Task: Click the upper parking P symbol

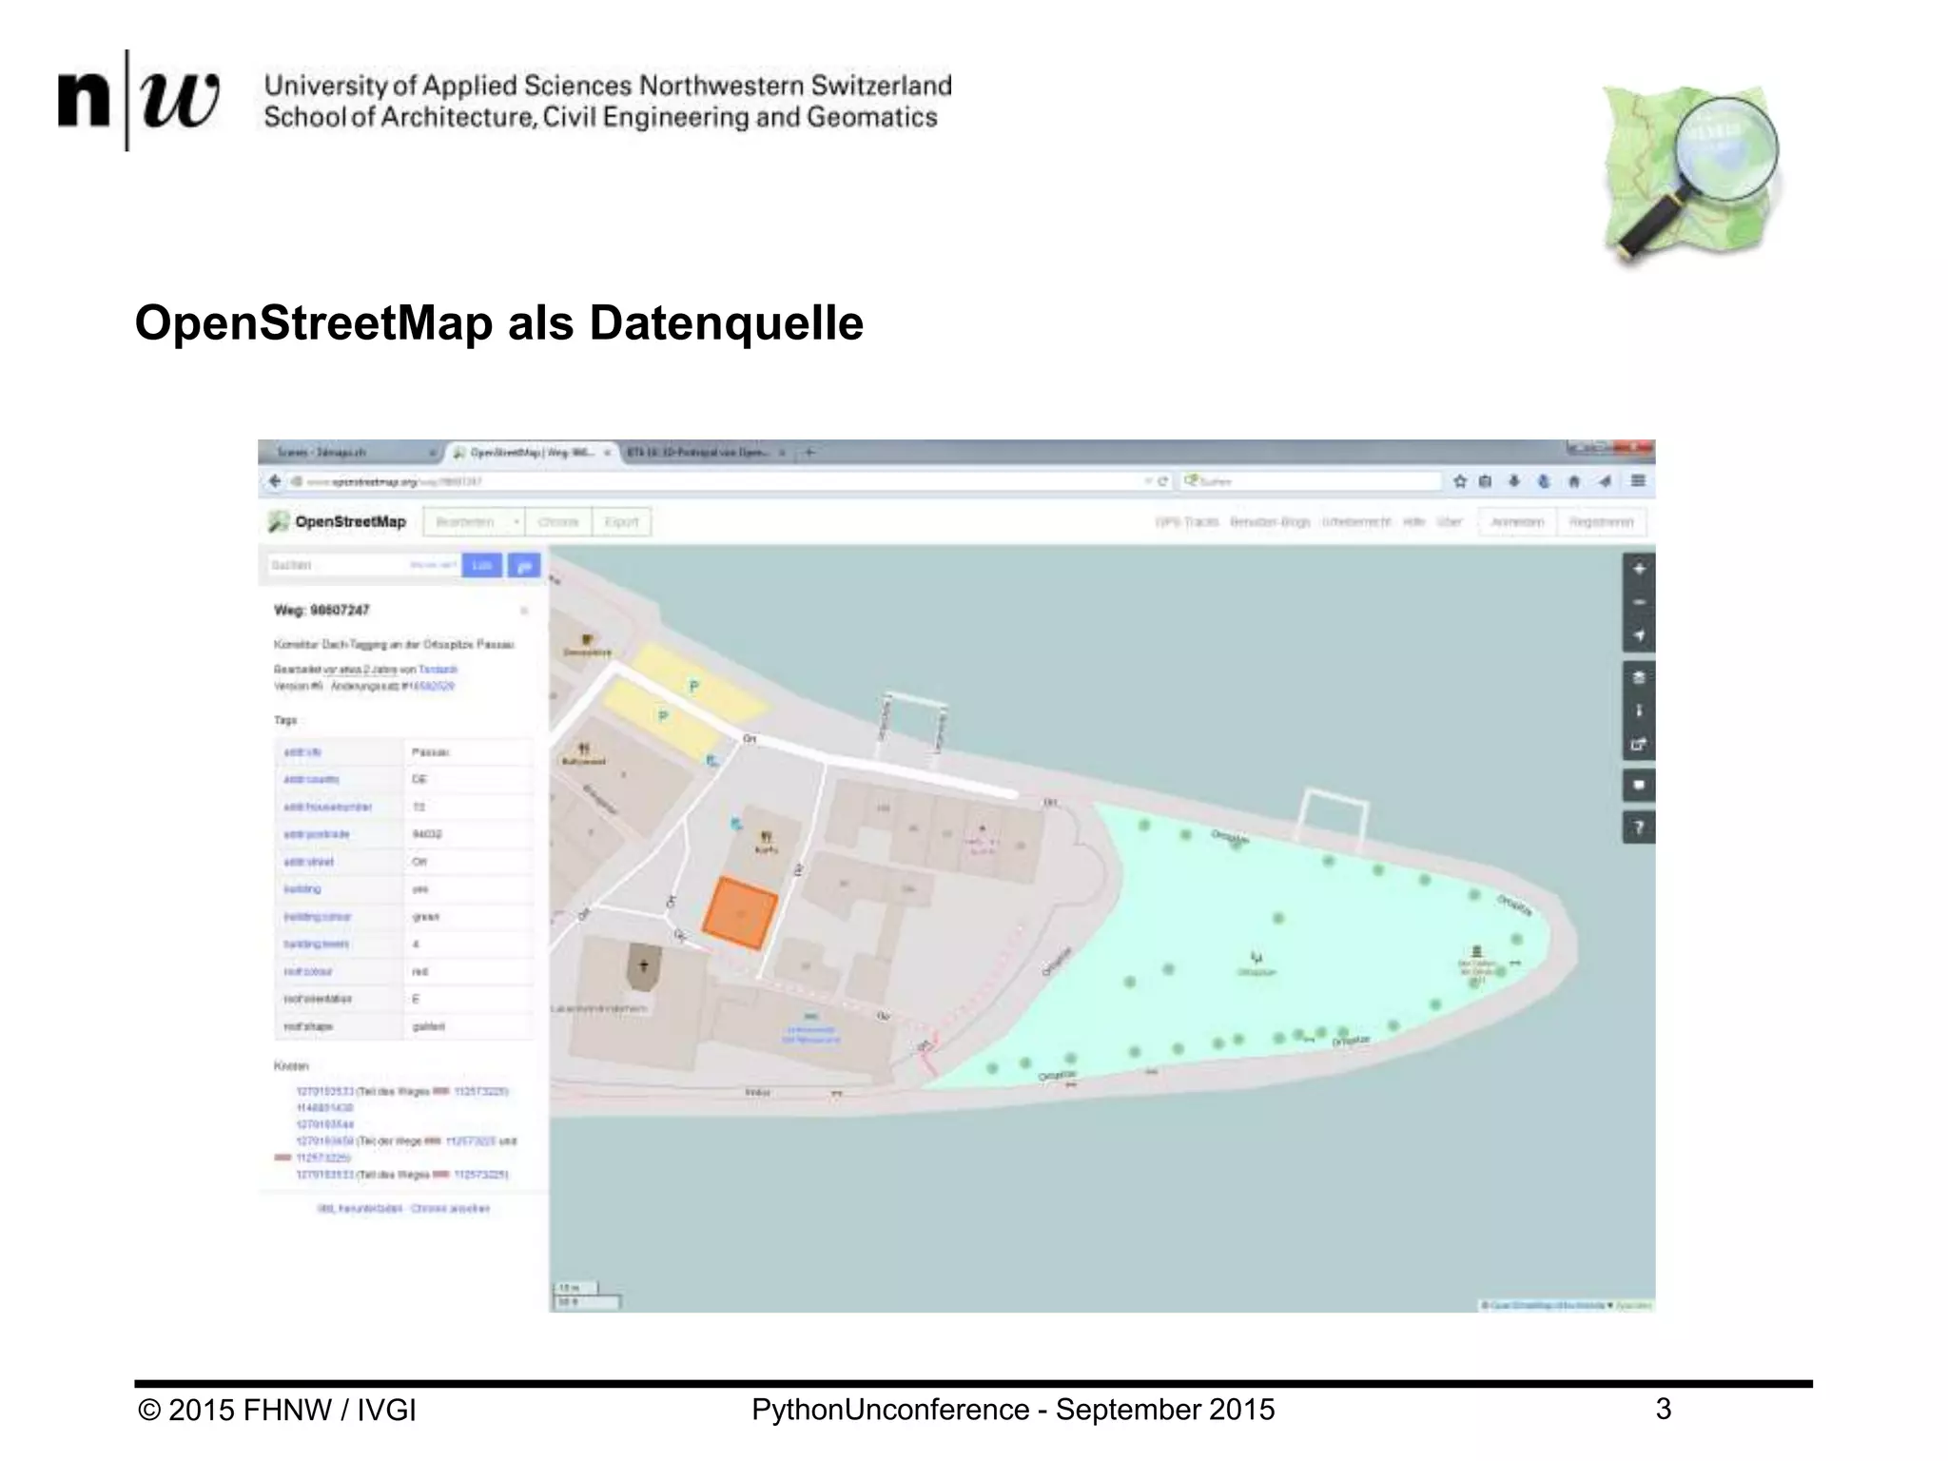Action: 693,686
